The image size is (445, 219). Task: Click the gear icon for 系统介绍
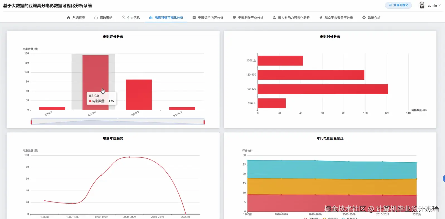pyautogui.click(x=364, y=18)
